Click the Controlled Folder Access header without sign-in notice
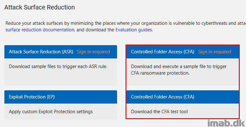Viewport: 246px width, 127px height. coord(162,97)
